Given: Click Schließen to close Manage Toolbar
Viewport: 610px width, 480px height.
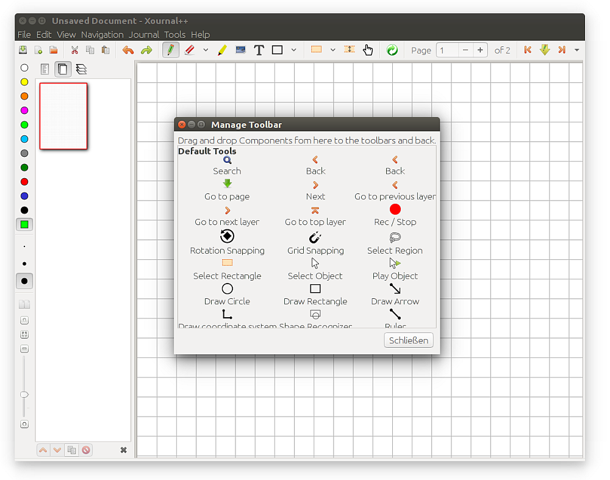Looking at the screenshot, I should [x=409, y=340].
